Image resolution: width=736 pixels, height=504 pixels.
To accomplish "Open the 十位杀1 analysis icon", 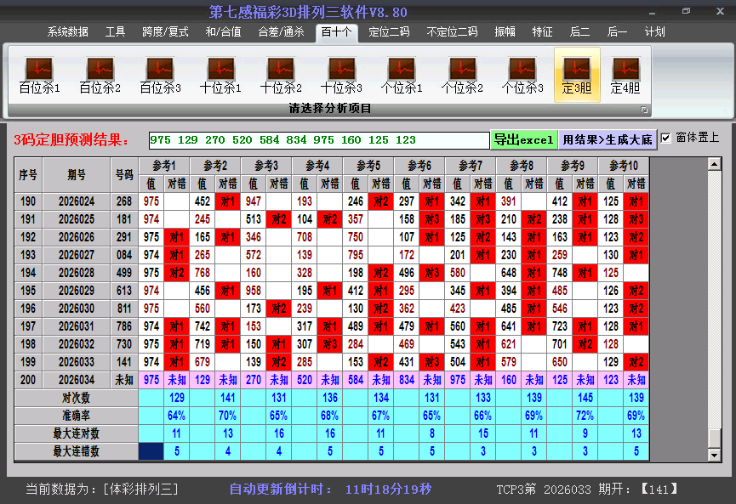I will click(220, 75).
